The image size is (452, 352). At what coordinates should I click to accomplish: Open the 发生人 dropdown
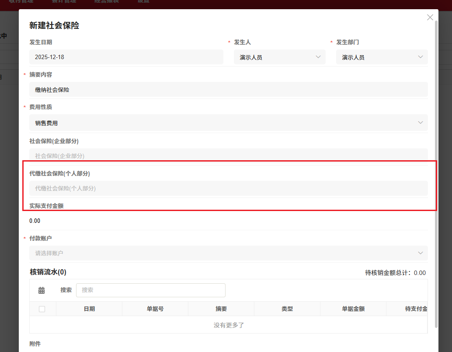click(279, 57)
